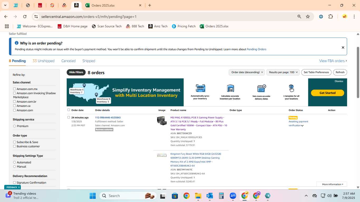This screenshot has width=360, height=202.
Task: Switch to the ECExpress browser tab
Action: pos(16,5)
